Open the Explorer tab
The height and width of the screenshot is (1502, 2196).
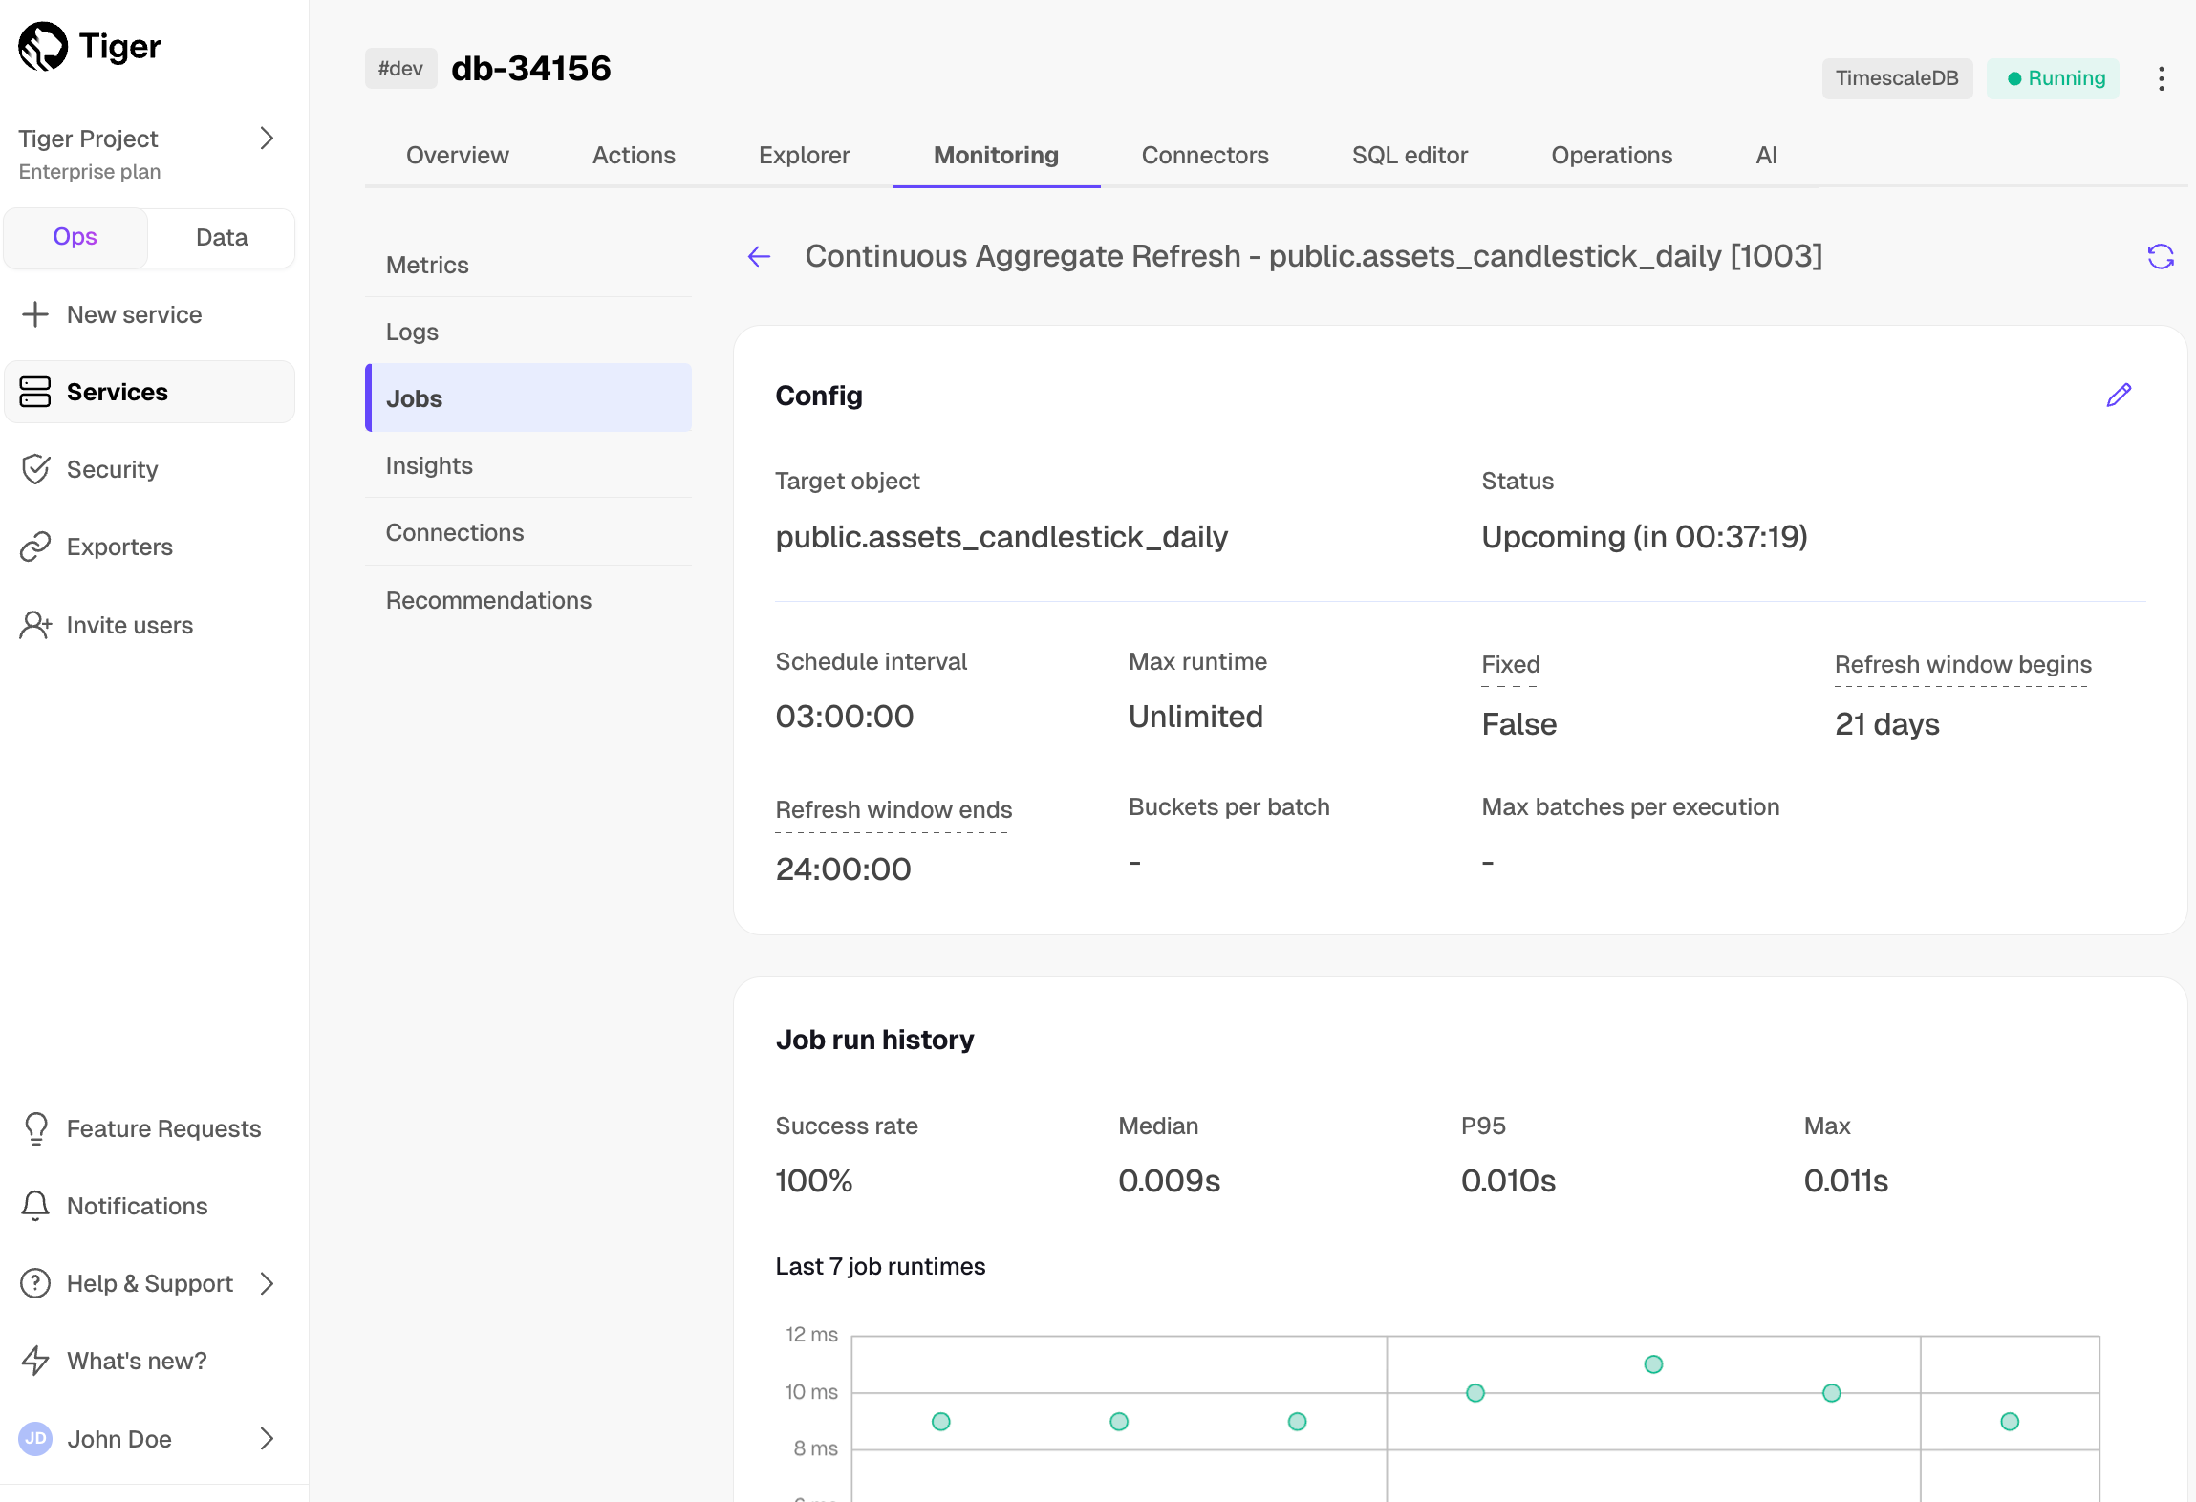pos(804,155)
